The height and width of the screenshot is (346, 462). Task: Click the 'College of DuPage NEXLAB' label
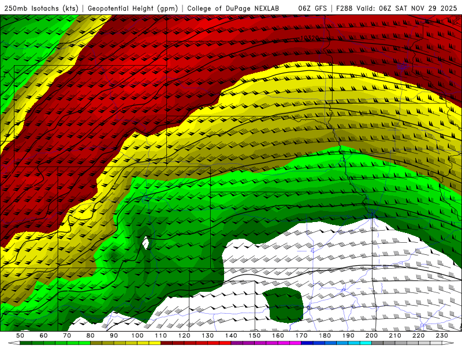[233, 9]
